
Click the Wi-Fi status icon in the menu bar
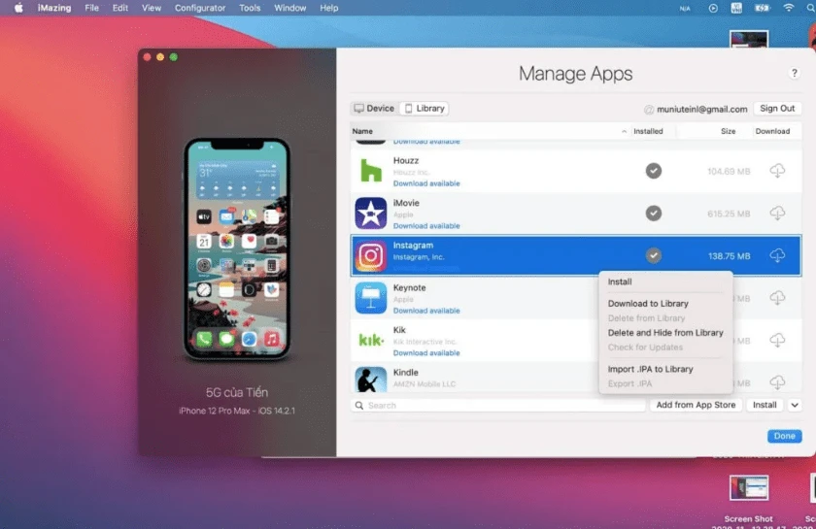tap(789, 8)
